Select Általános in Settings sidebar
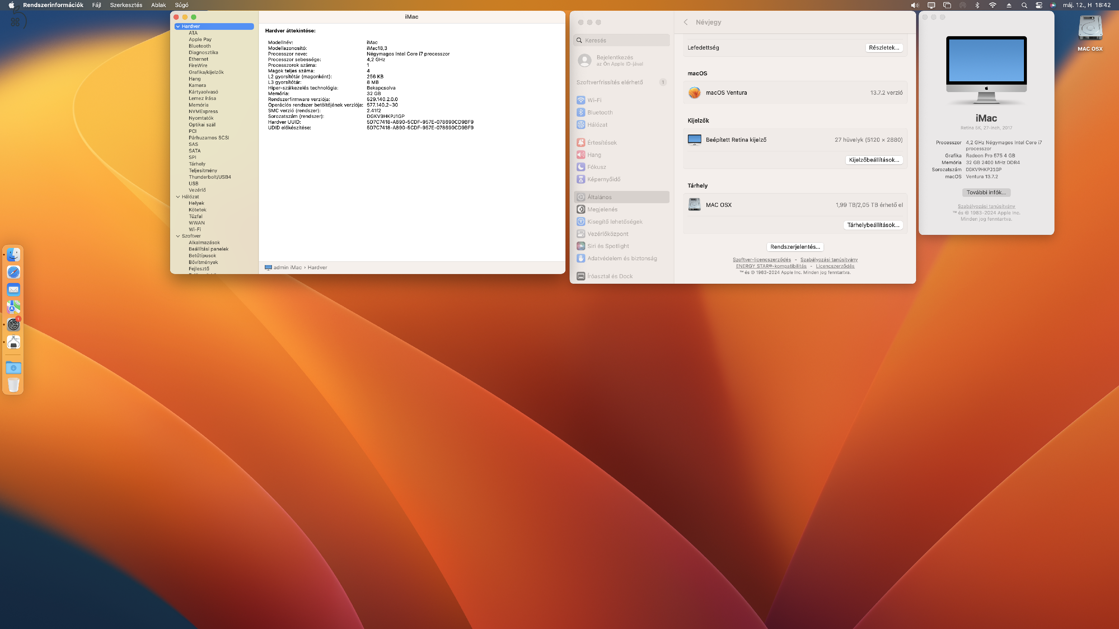Viewport: 1119px width, 629px height. pyautogui.click(x=621, y=197)
